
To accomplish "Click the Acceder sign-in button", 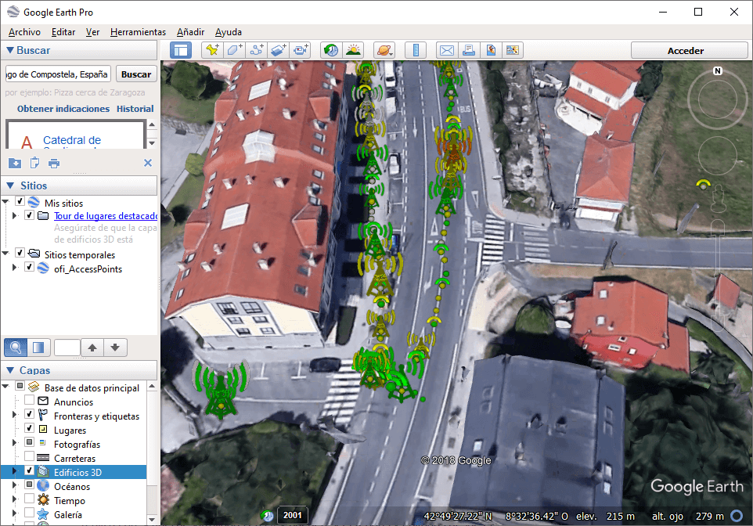I will pos(689,50).
